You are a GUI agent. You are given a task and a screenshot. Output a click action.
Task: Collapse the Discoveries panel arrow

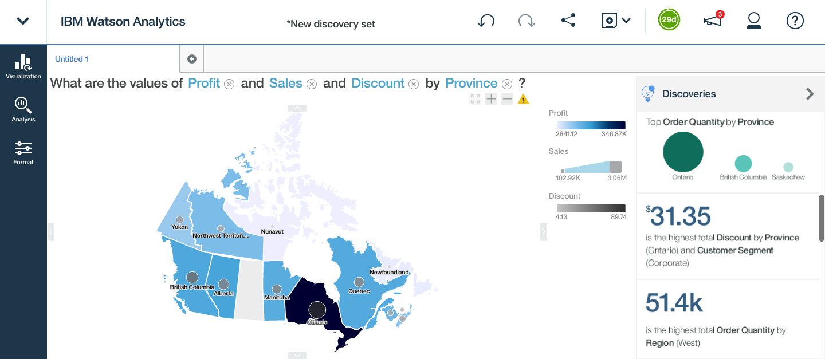(x=810, y=94)
